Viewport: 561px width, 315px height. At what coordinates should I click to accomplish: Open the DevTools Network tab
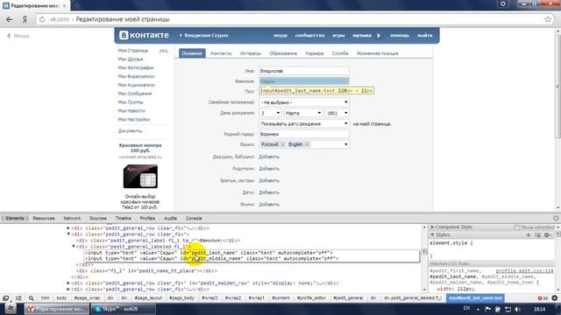[x=72, y=218]
